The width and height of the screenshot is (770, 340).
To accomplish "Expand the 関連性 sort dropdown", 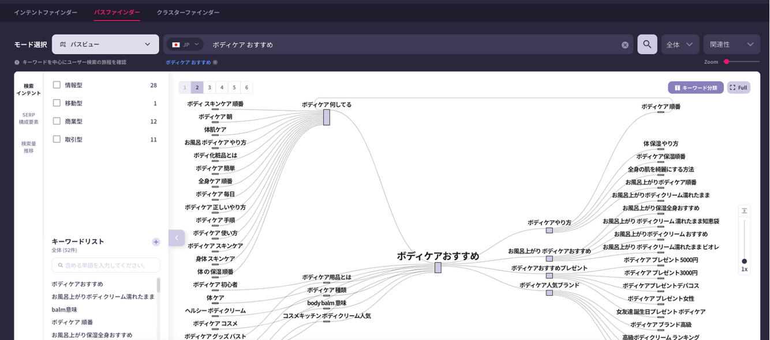I will (x=731, y=44).
